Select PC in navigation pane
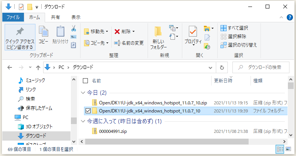Screen dimensions: 296x156 point(22,117)
